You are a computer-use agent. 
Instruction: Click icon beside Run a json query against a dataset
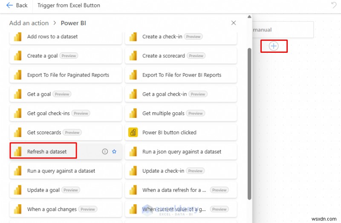point(133,152)
